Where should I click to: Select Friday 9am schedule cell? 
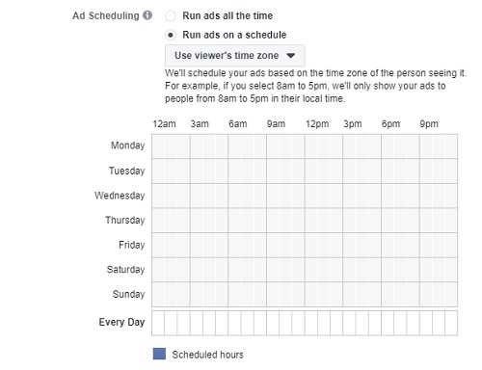point(273,245)
